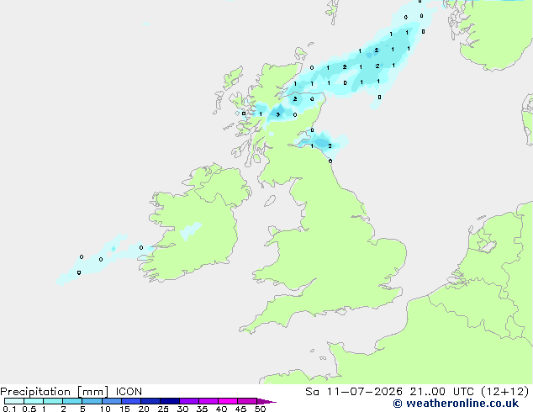
Task: Click the legend scale label '0.5'
Action: pos(29,409)
